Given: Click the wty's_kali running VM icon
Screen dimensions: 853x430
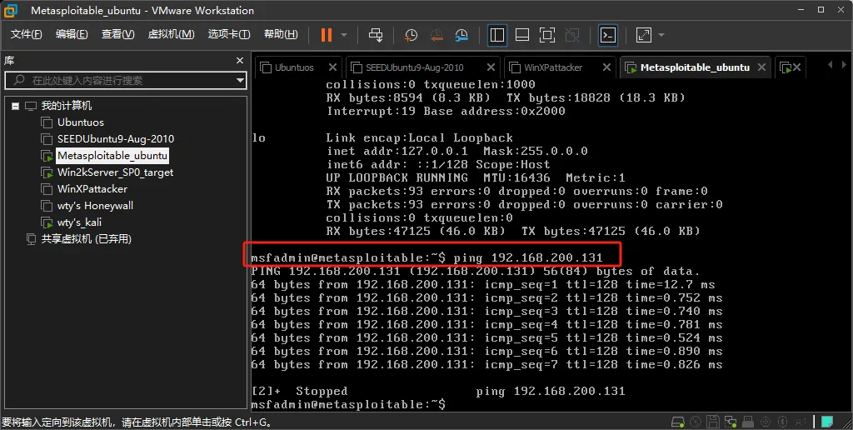Looking at the screenshot, I should pyautogui.click(x=47, y=222).
